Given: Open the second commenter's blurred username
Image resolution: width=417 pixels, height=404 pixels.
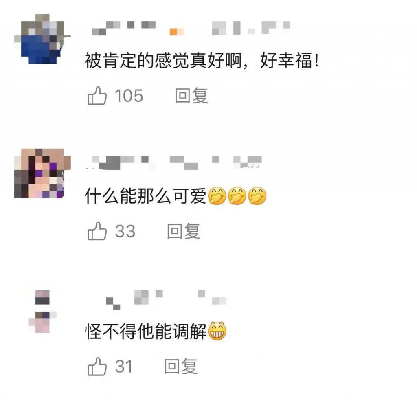Looking at the screenshot, I should (174, 162).
